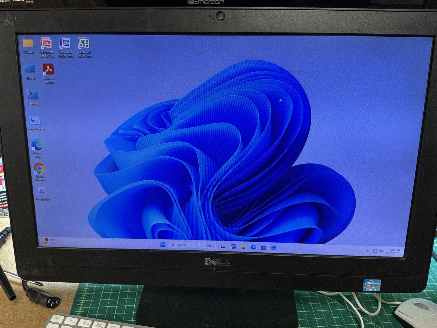This screenshot has width=437, height=328.
Task: Expand the hidden system tray icons chevron
Action: pyautogui.click(x=368, y=251)
